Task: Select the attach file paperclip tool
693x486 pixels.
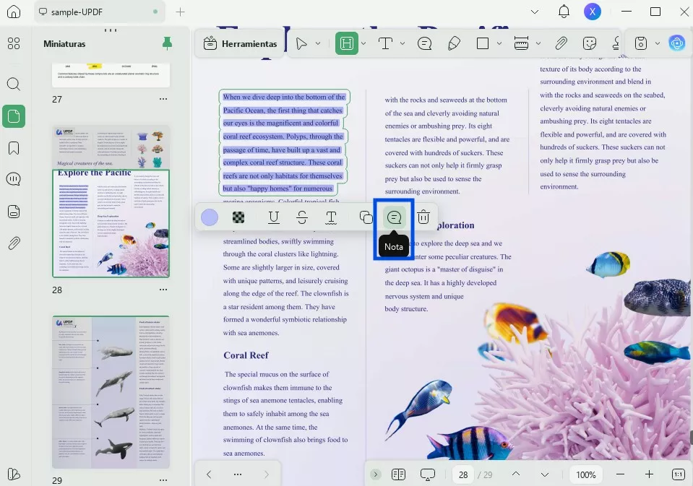Action: (561, 43)
